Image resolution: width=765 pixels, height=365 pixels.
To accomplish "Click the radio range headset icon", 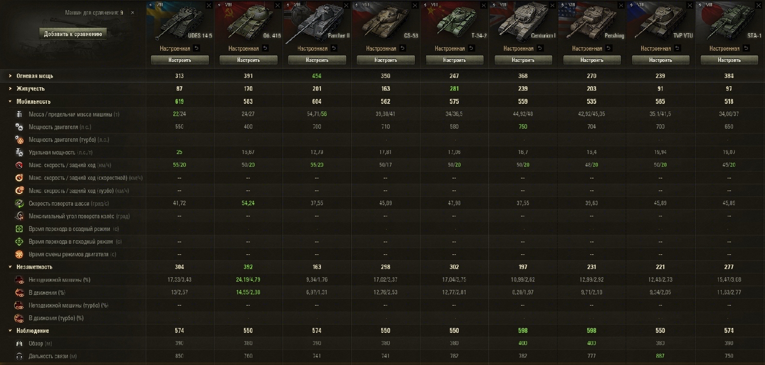I will point(19,356).
